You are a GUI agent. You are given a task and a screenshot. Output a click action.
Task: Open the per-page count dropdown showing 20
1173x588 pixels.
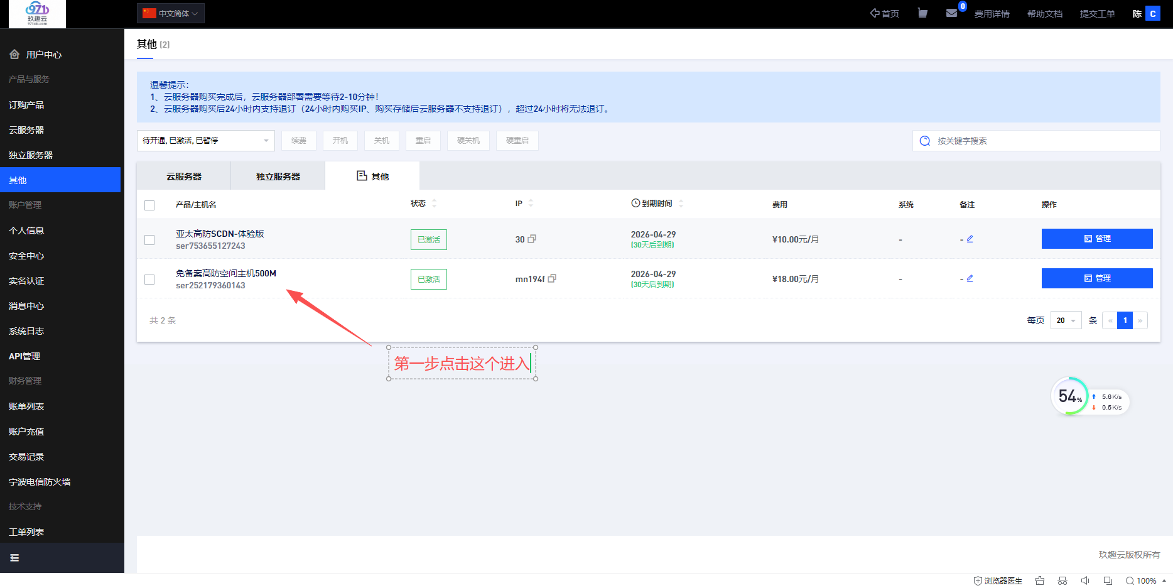(1066, 320)
